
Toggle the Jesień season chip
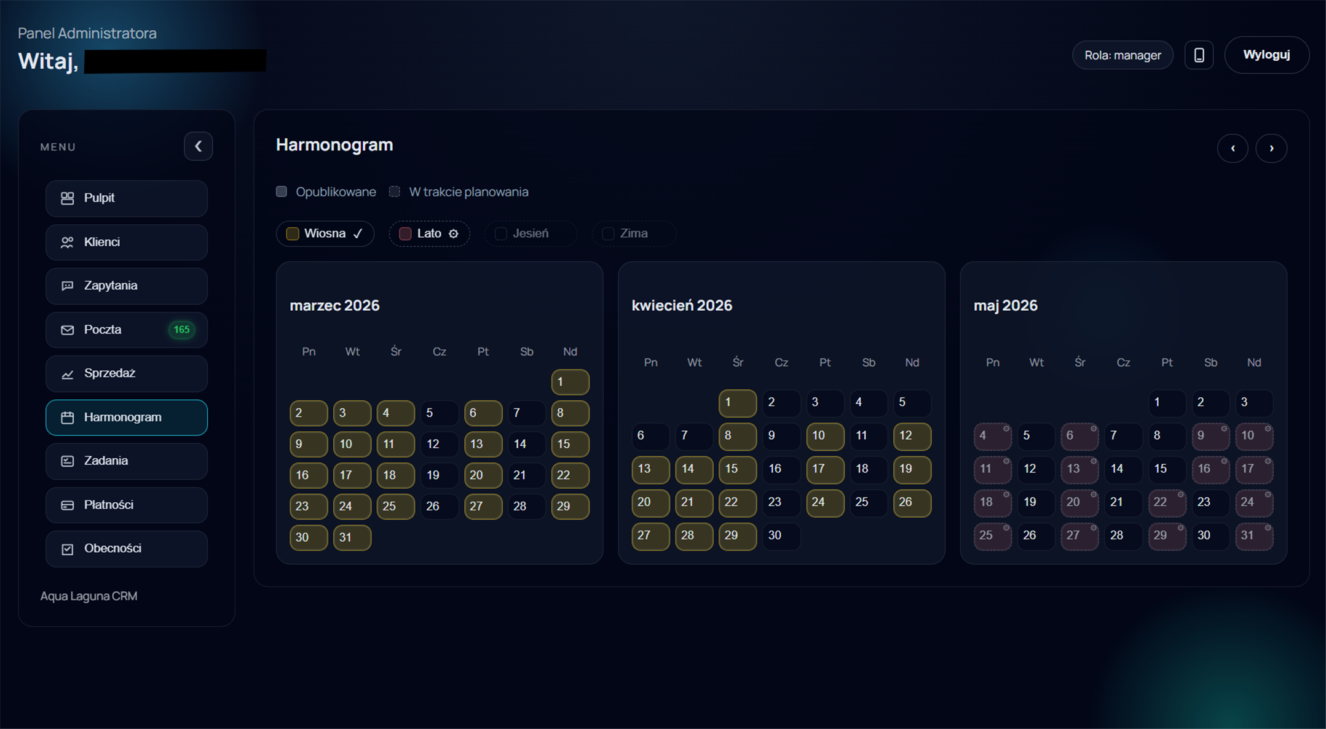(530, 233)
